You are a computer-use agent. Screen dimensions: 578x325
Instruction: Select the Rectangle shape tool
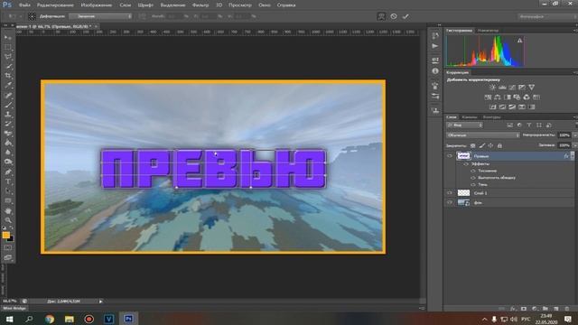[x=8, y=200]
